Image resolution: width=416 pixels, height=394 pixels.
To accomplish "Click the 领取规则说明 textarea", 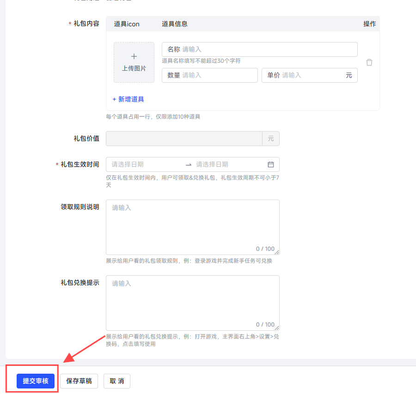I will click(193, 227).
